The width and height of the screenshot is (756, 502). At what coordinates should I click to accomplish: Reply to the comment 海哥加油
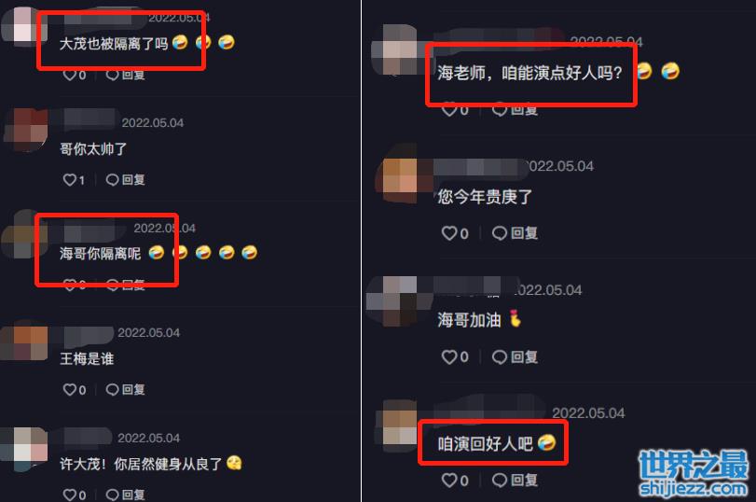click(515, 356)
